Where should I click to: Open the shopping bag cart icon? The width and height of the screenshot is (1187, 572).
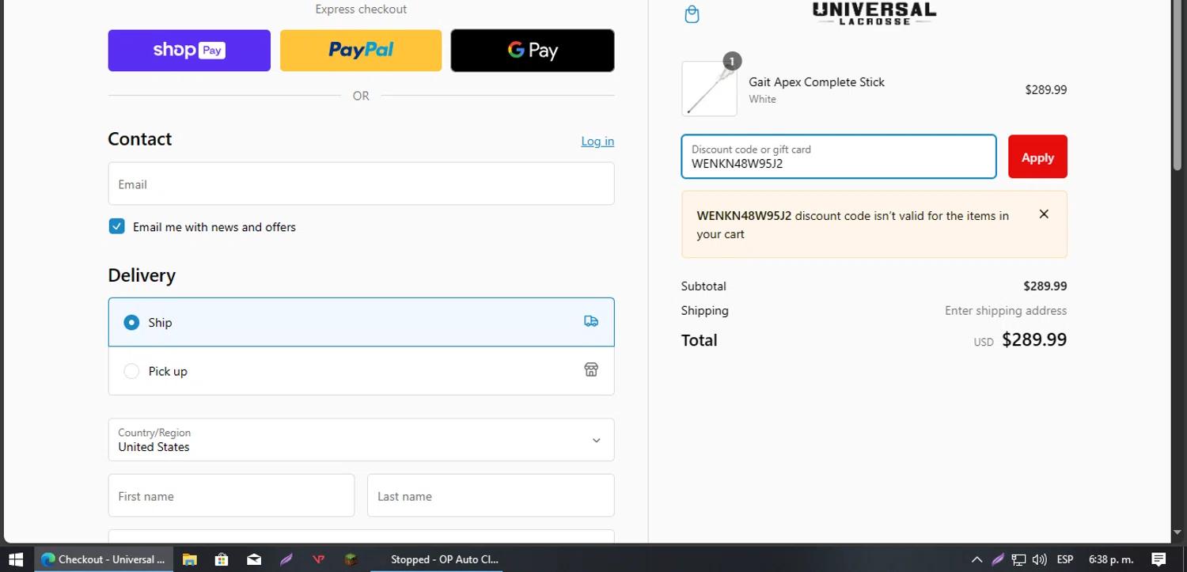click(692, 14)
